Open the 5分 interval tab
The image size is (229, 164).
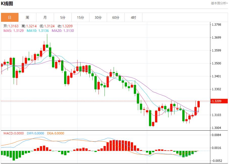point(63,17)
